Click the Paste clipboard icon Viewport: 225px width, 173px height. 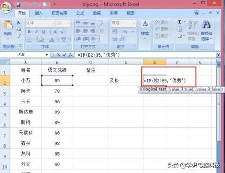pos(8,24)
